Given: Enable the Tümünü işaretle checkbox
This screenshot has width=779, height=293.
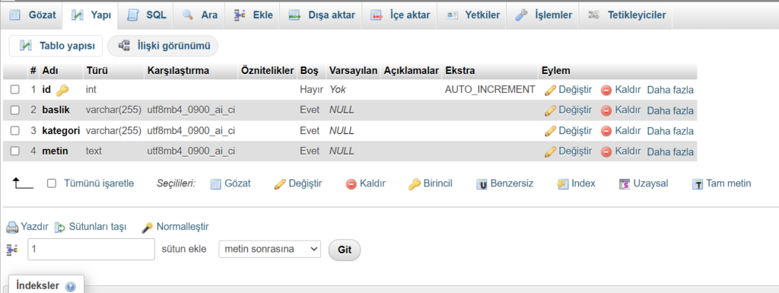Looking at the screenshot, I should [51, 183].
